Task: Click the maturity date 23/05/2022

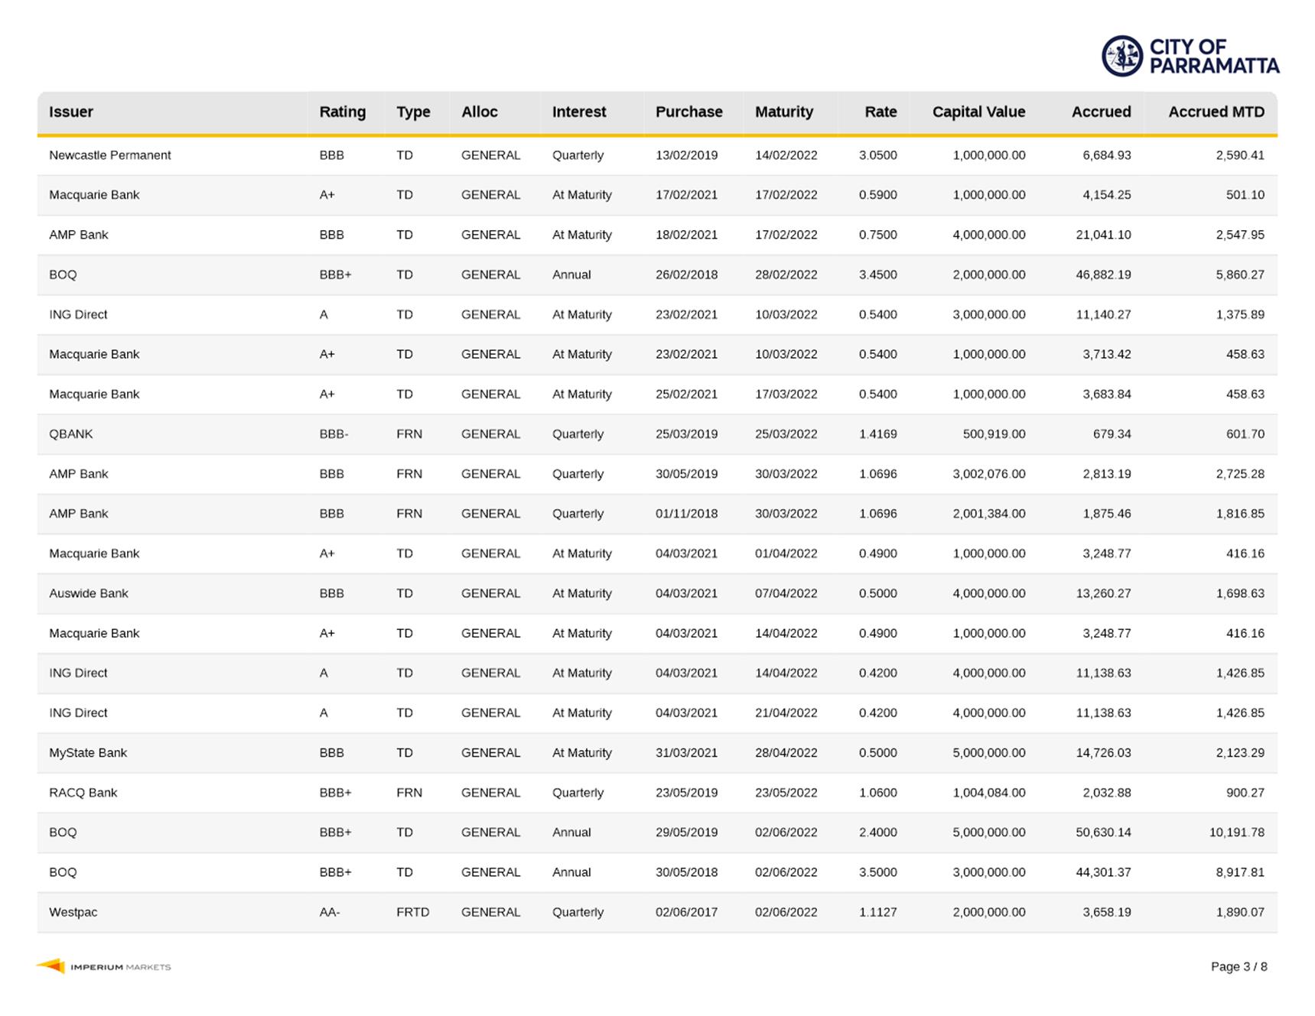Action: click(x=786, y=793)
